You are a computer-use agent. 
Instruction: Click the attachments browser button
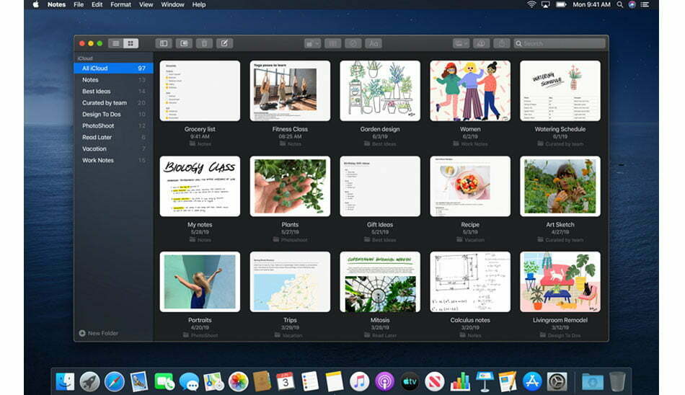coord(184,43)
